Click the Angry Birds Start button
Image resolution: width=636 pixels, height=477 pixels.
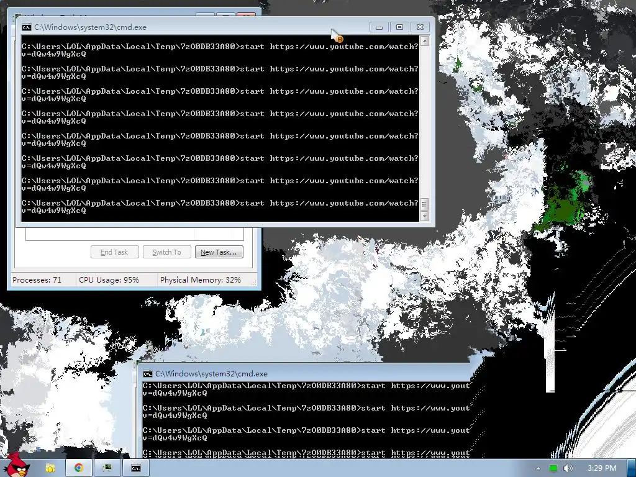pyautogui.click(x=17, y=466)
